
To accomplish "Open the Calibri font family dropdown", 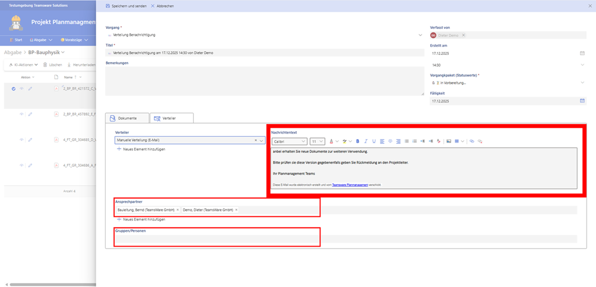I will click(x=289, y=142).
